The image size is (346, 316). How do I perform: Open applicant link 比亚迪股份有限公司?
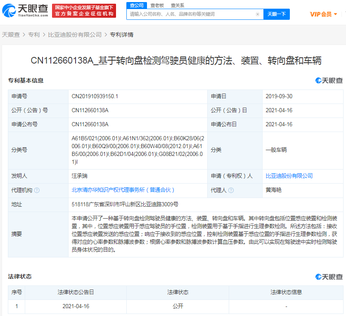click(289, 176)
